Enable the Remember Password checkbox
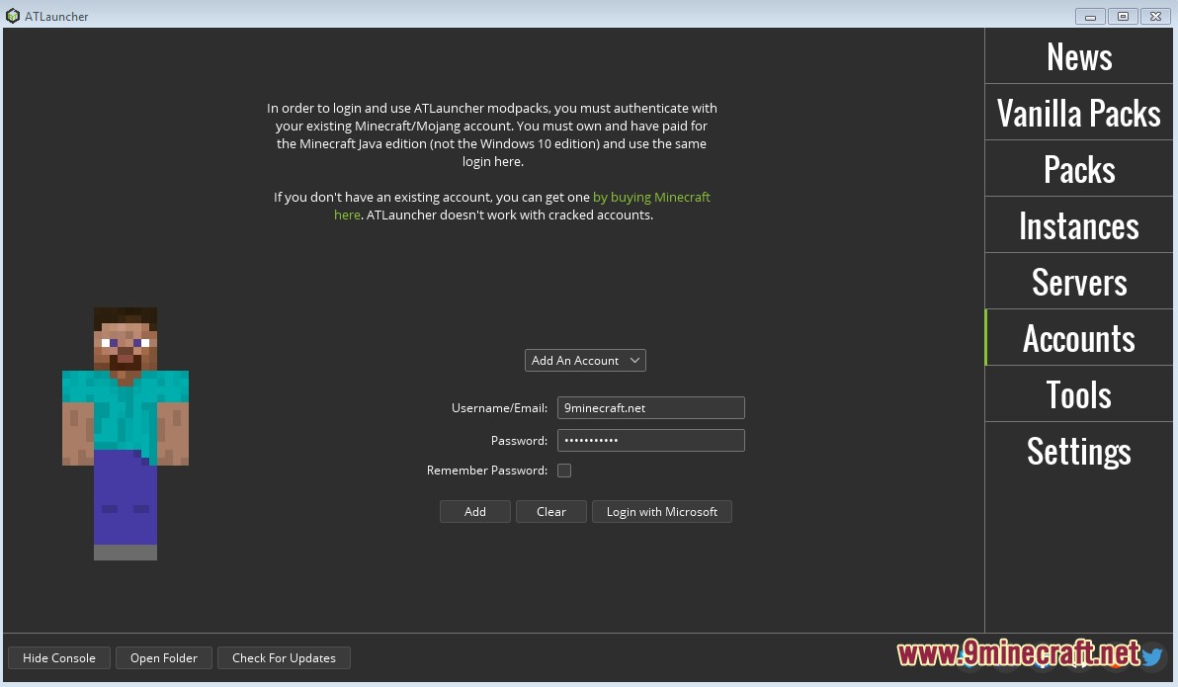 pyautogui.click(x=564, y=471)
